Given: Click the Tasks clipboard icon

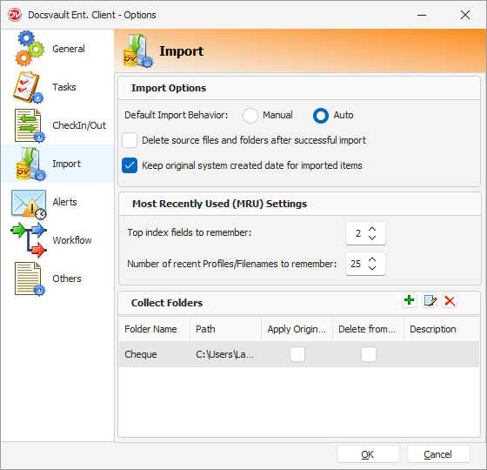Looking at the screenshot, I should [x=28, y=87].
